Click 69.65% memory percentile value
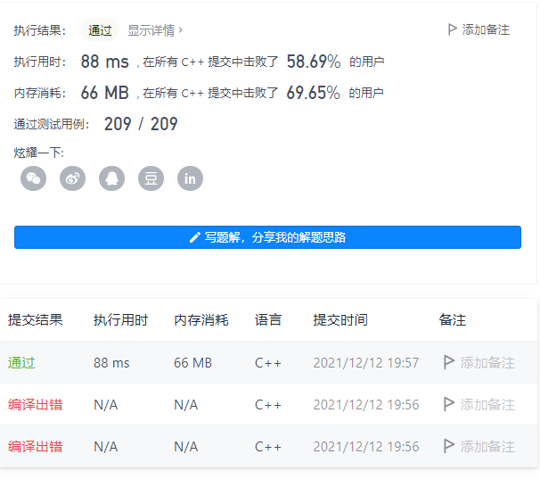Screen dimensions: 540x479 click(x=314, y=93)
